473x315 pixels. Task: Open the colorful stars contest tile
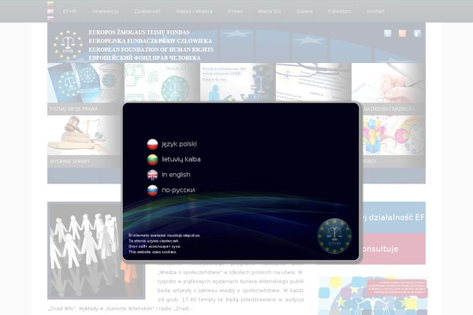click(x=393, y=142)
